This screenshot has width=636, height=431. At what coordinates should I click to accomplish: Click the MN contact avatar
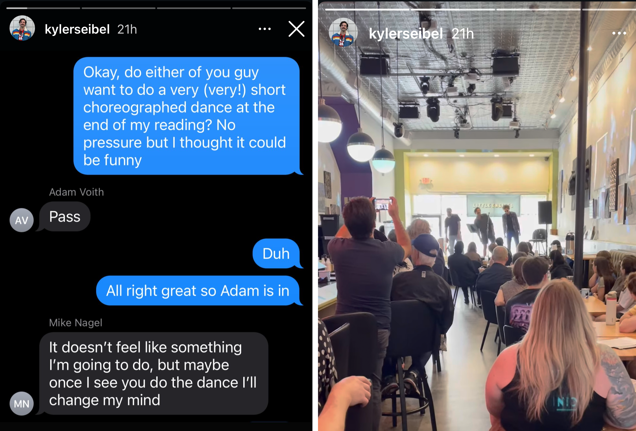point(22,403)
